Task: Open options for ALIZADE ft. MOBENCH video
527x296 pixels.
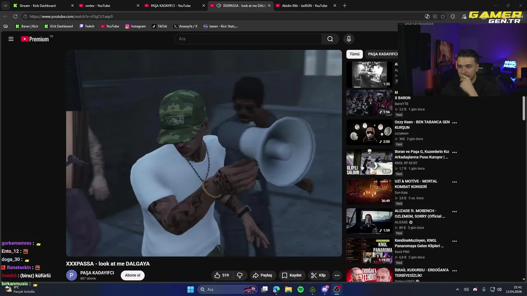Action: coord(455,211)
